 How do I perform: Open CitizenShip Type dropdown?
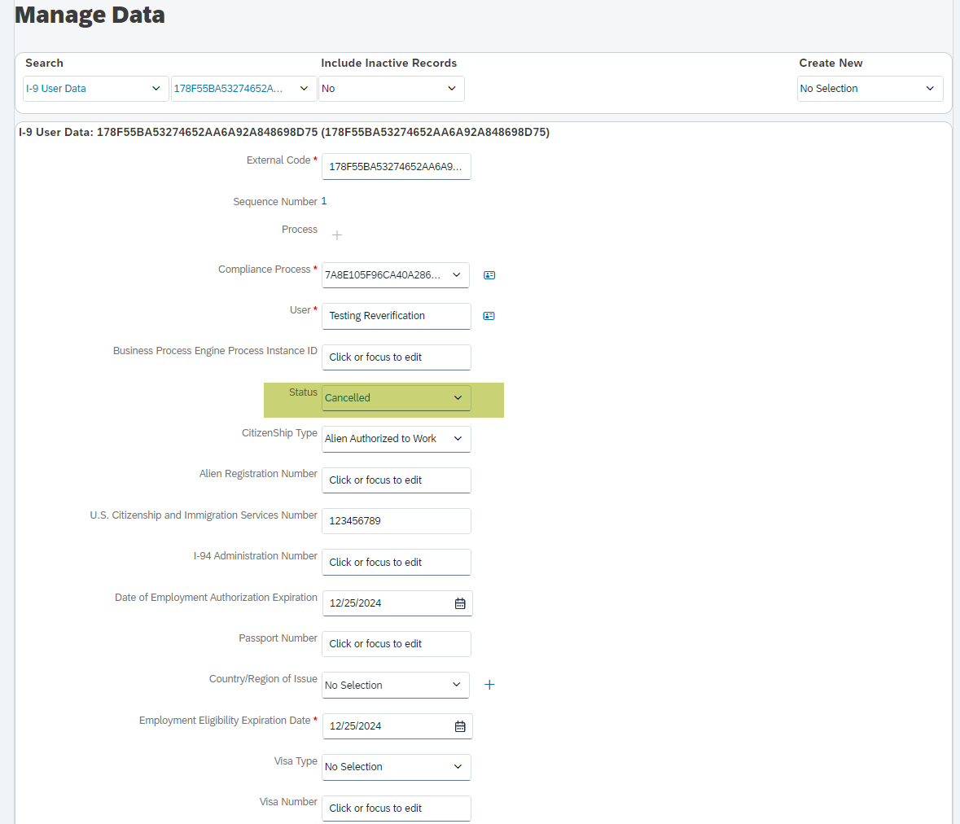tap(396, 439)
